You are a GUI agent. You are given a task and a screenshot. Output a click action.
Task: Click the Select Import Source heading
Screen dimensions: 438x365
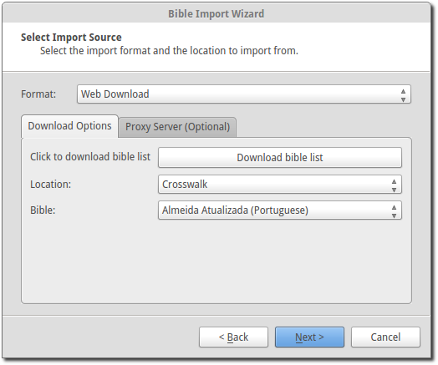tap(71, 37)
